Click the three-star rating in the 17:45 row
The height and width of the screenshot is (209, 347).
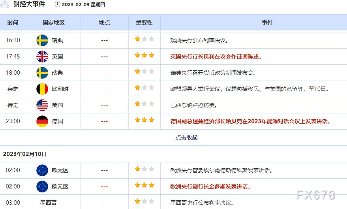point(144,55)
